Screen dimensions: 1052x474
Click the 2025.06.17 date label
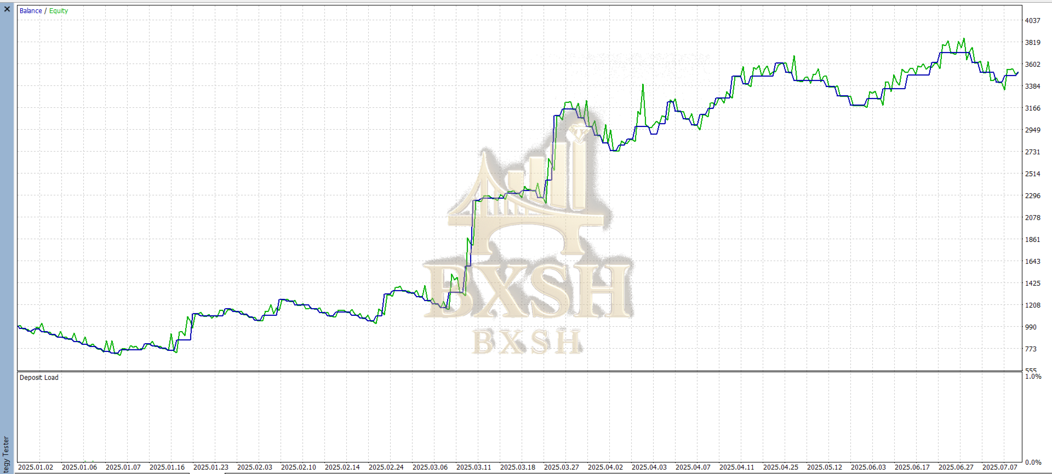click(912, 467)
